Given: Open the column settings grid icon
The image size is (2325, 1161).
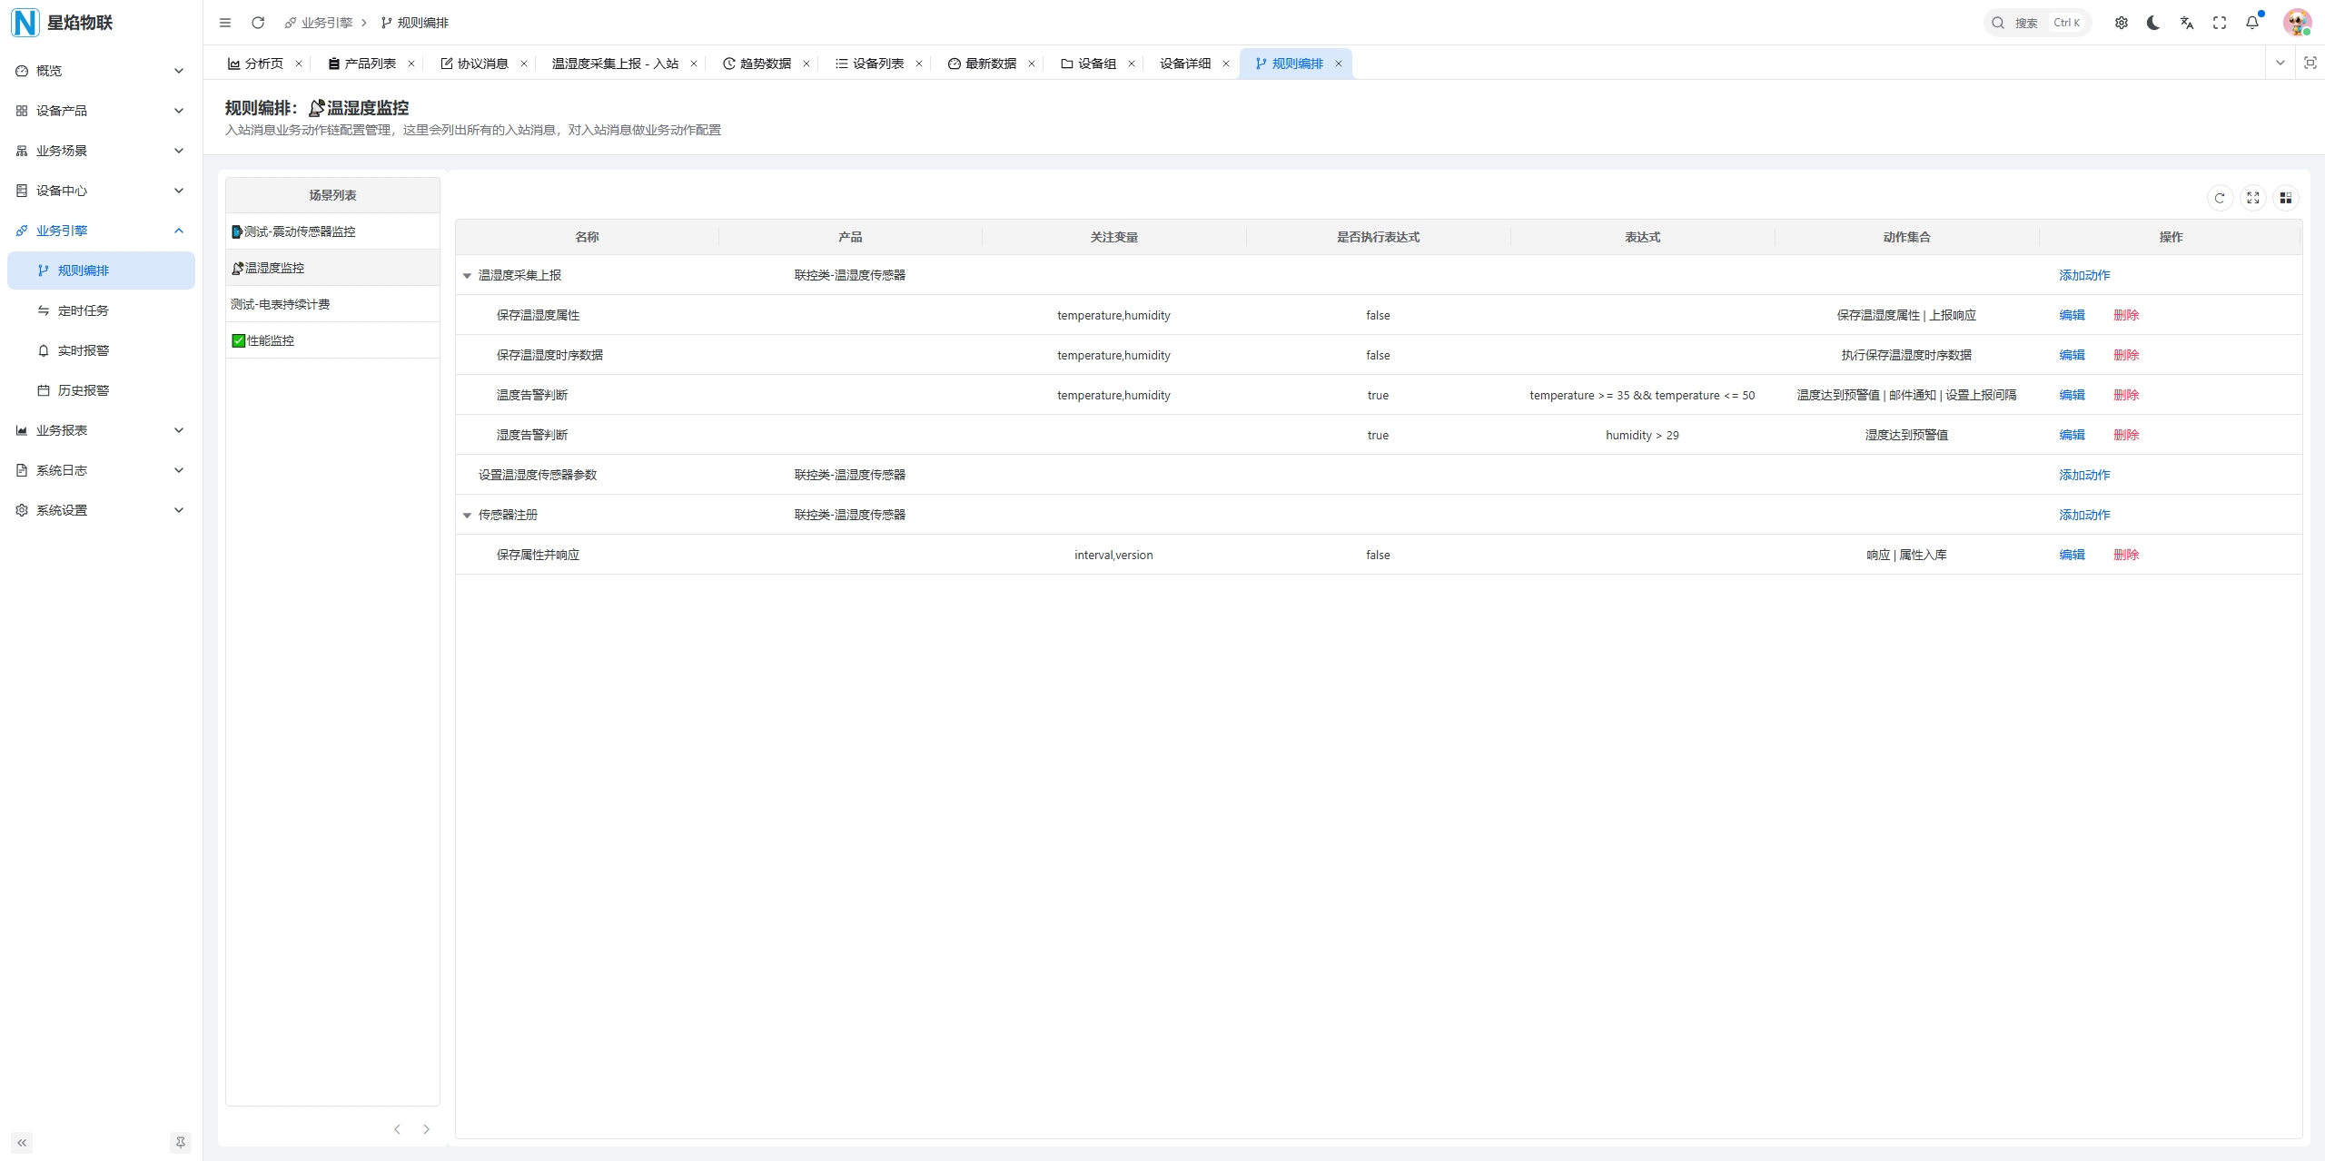Looking at the screenshot, I should [x=2285, y=198].
